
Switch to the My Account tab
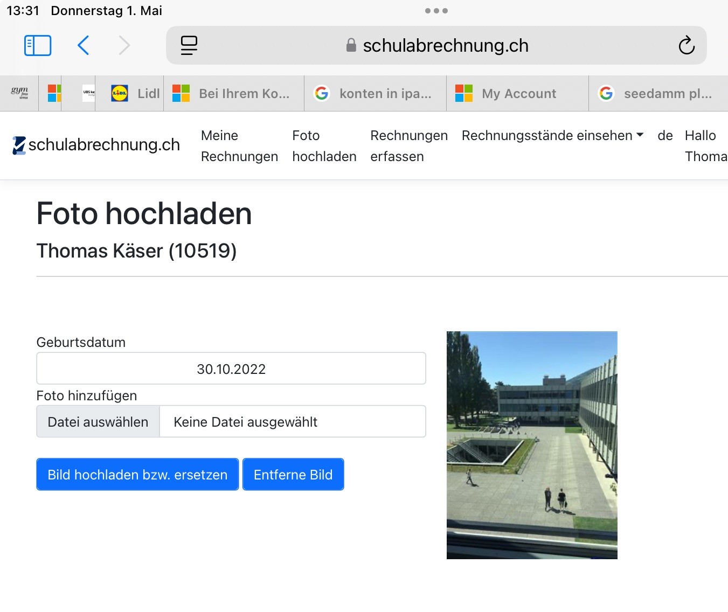point(517,94)
